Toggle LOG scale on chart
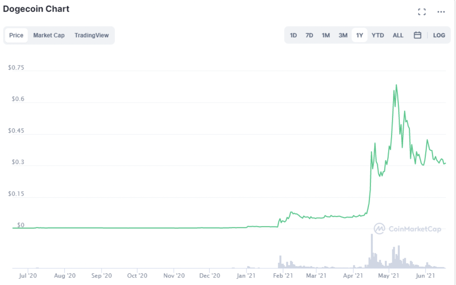 pyautogui.click(x=439, y=35)
